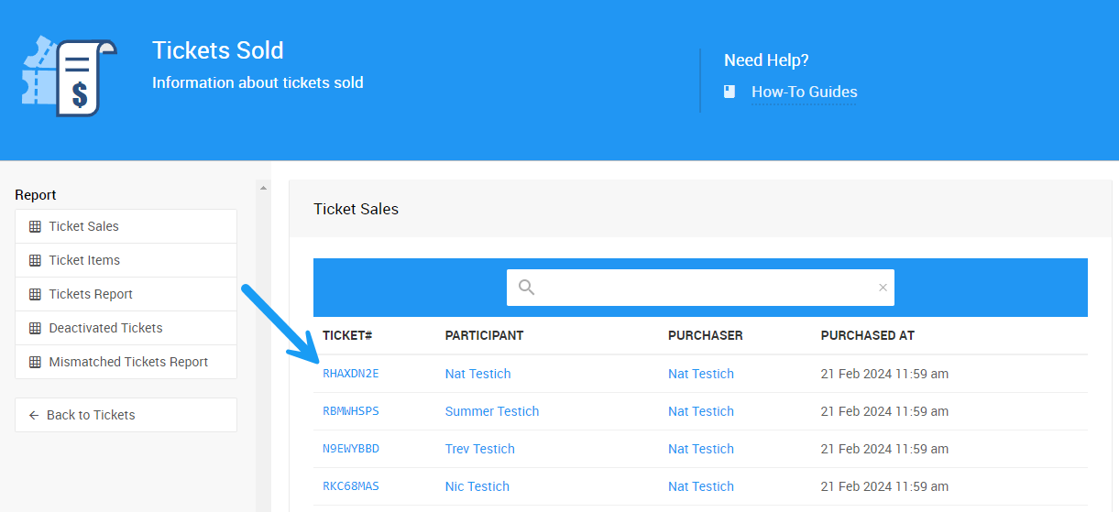
Task: Click the Ticket Sales grid icon
Action: (x=35, y=226)
